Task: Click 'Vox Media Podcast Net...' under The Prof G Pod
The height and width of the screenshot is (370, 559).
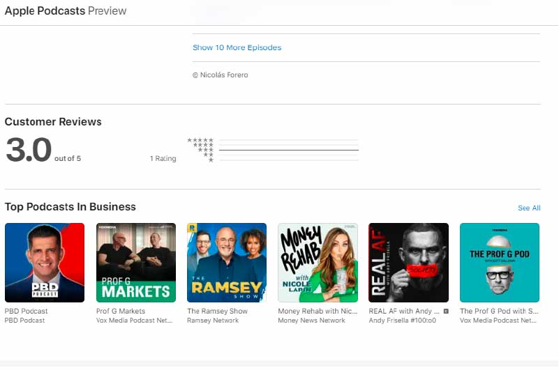Action: tap(498, 321)
